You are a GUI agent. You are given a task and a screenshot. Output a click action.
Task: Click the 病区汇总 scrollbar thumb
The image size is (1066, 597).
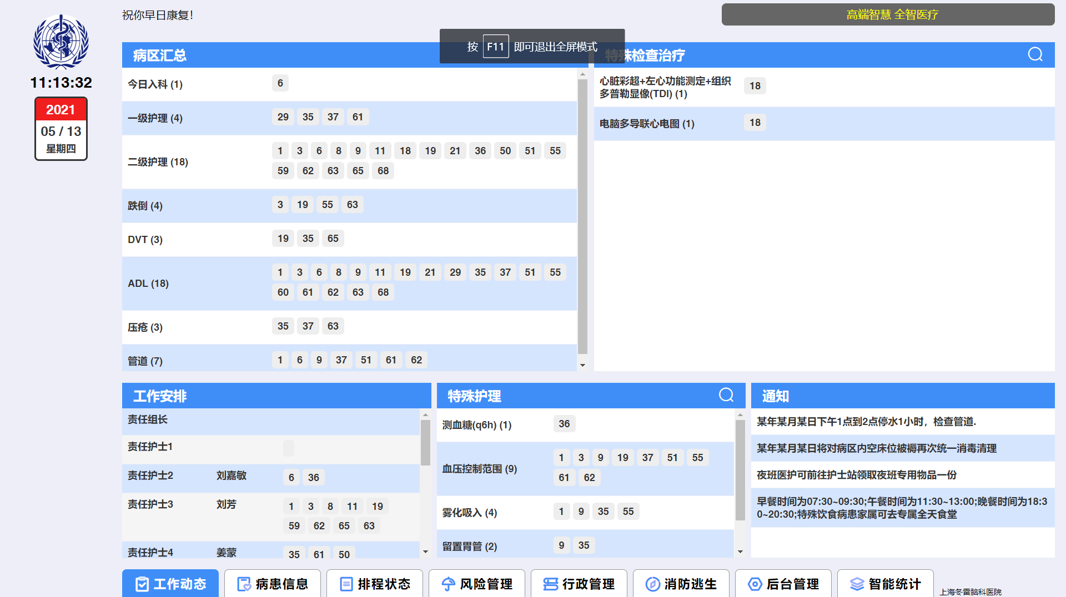(x=582, y=216)
